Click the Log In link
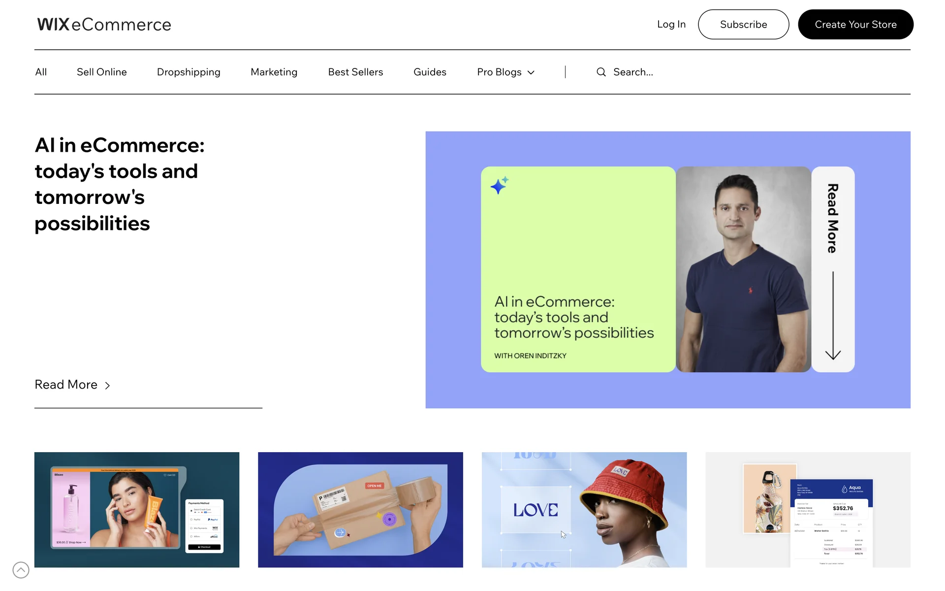945x591 pixels. (x=671, y=25)
